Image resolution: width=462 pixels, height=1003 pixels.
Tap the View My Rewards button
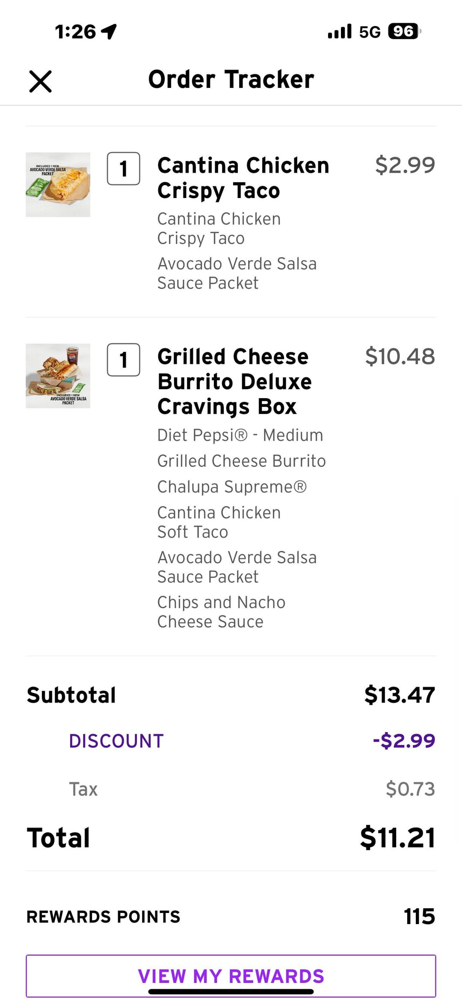(231, 976)
